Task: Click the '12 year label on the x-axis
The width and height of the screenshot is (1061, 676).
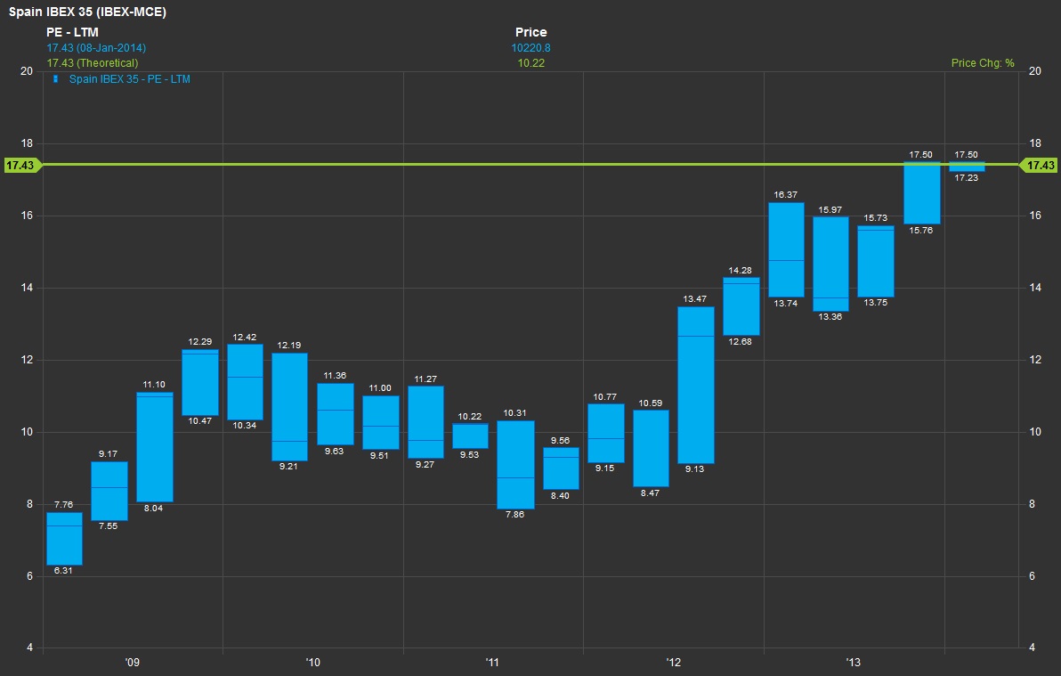Action: (673, 663)
